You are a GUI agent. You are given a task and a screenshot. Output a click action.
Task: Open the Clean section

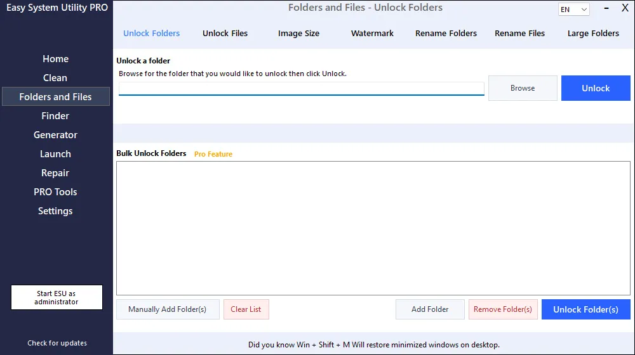(55, 77)
